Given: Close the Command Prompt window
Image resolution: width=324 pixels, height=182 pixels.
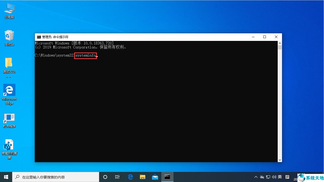Looking at the screenshot, I should click(276, 37).
